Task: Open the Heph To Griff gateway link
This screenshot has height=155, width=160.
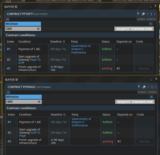Action: [x=35, y=60]
